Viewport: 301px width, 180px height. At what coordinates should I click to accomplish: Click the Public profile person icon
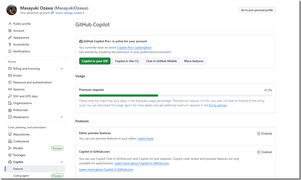pos(10,24)
